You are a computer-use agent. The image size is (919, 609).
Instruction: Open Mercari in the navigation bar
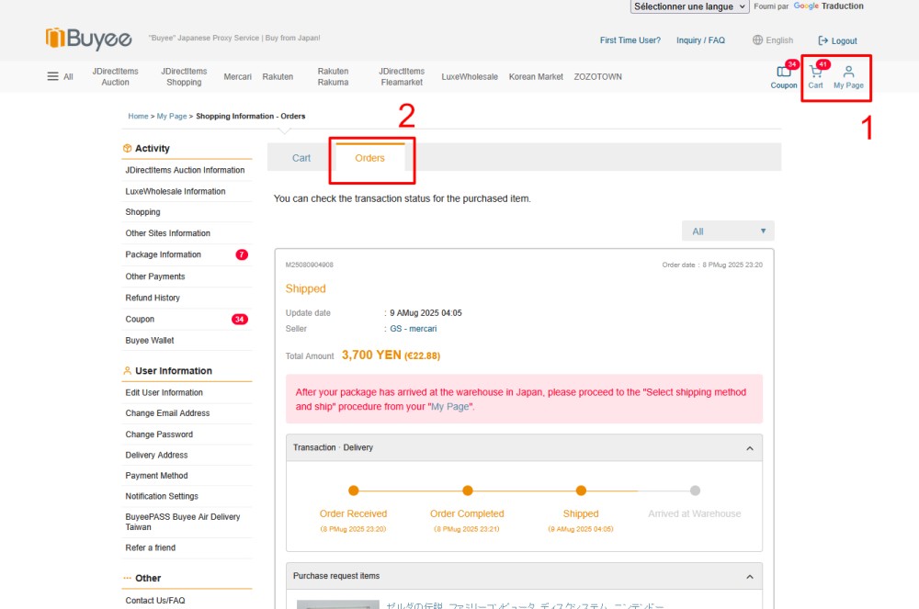(237, 77)
